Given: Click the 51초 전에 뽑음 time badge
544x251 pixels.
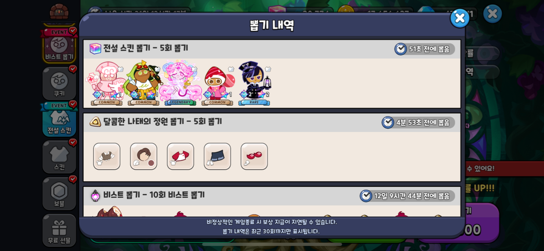Looking at the screenshot, I should point(425,49).
